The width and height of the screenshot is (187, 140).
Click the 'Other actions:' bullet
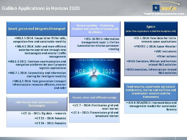(167, 56)
